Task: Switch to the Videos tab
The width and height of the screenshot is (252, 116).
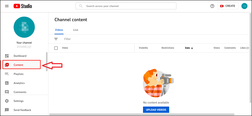Action: click(x=59, y=30)
